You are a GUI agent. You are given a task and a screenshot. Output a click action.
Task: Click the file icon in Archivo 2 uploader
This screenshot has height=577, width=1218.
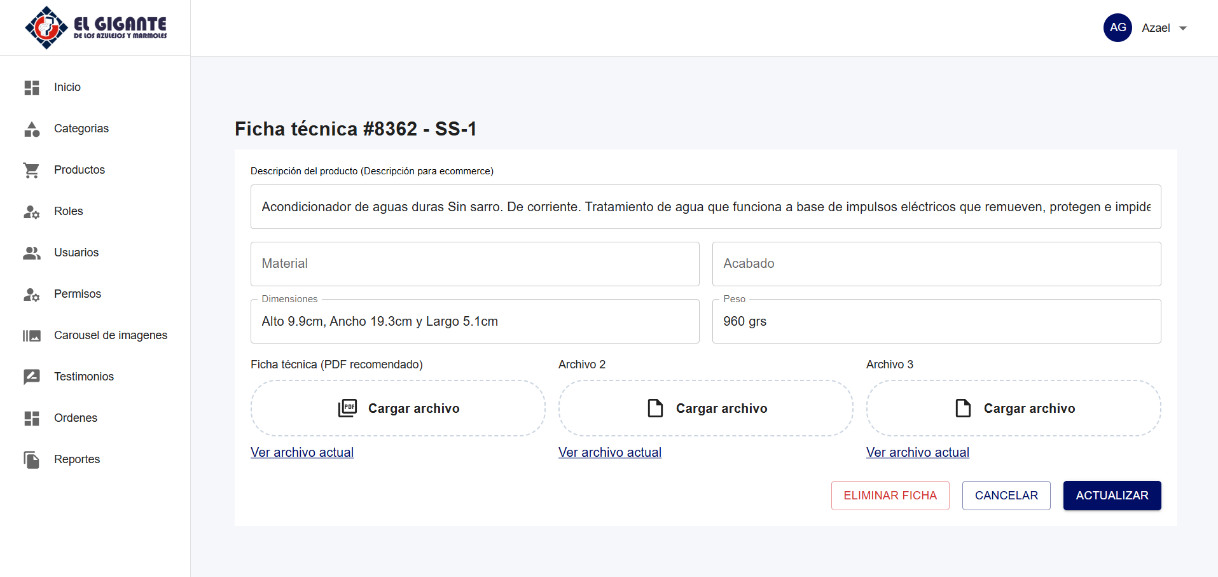tap(656, 408)
